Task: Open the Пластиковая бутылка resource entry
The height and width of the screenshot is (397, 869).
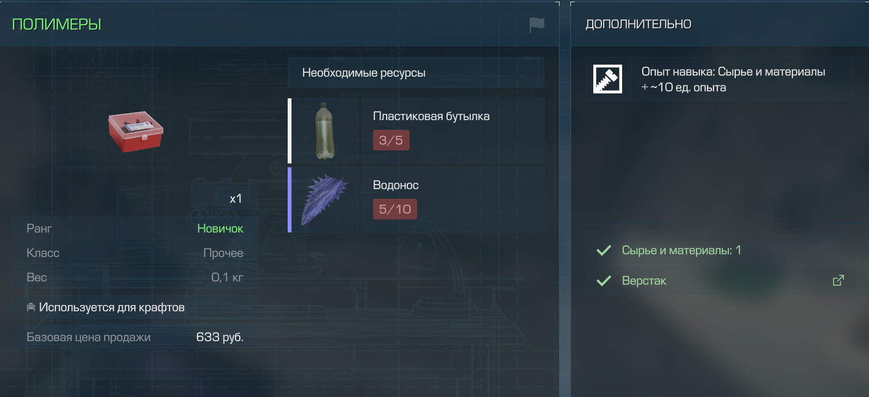Action: pos(416,131)
